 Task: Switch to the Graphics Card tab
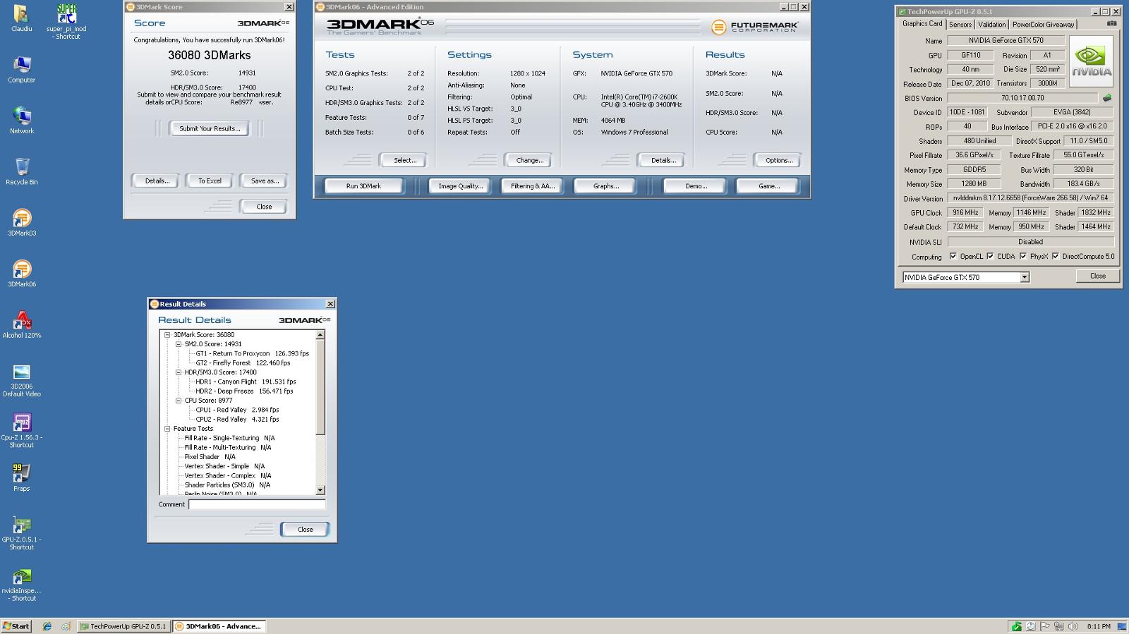(922, 23)
